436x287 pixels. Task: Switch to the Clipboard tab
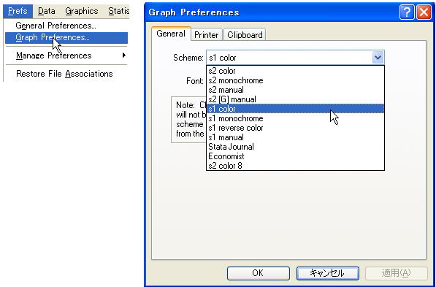point(245,35)
